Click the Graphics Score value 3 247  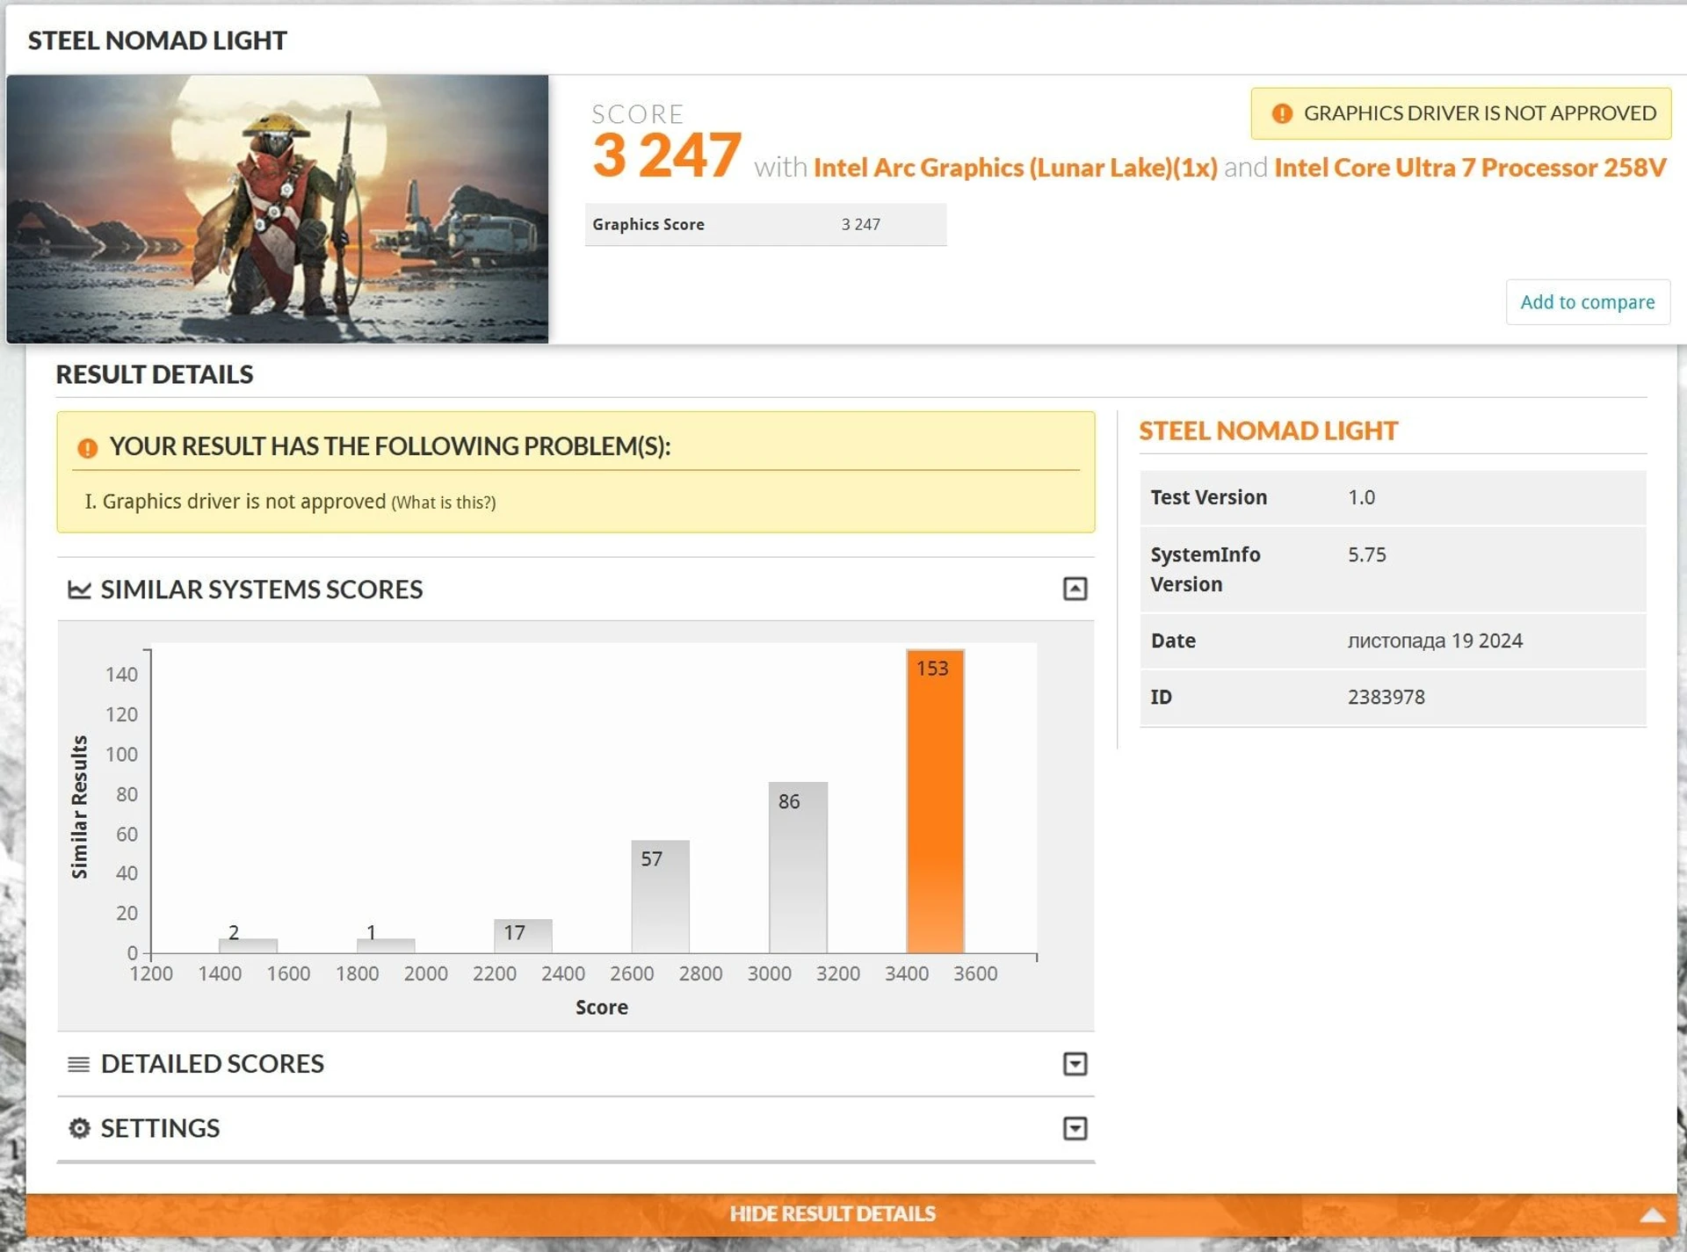click(860, 225)
